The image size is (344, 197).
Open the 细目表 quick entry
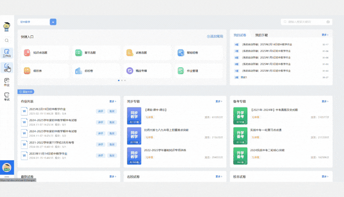coord(45,71)
